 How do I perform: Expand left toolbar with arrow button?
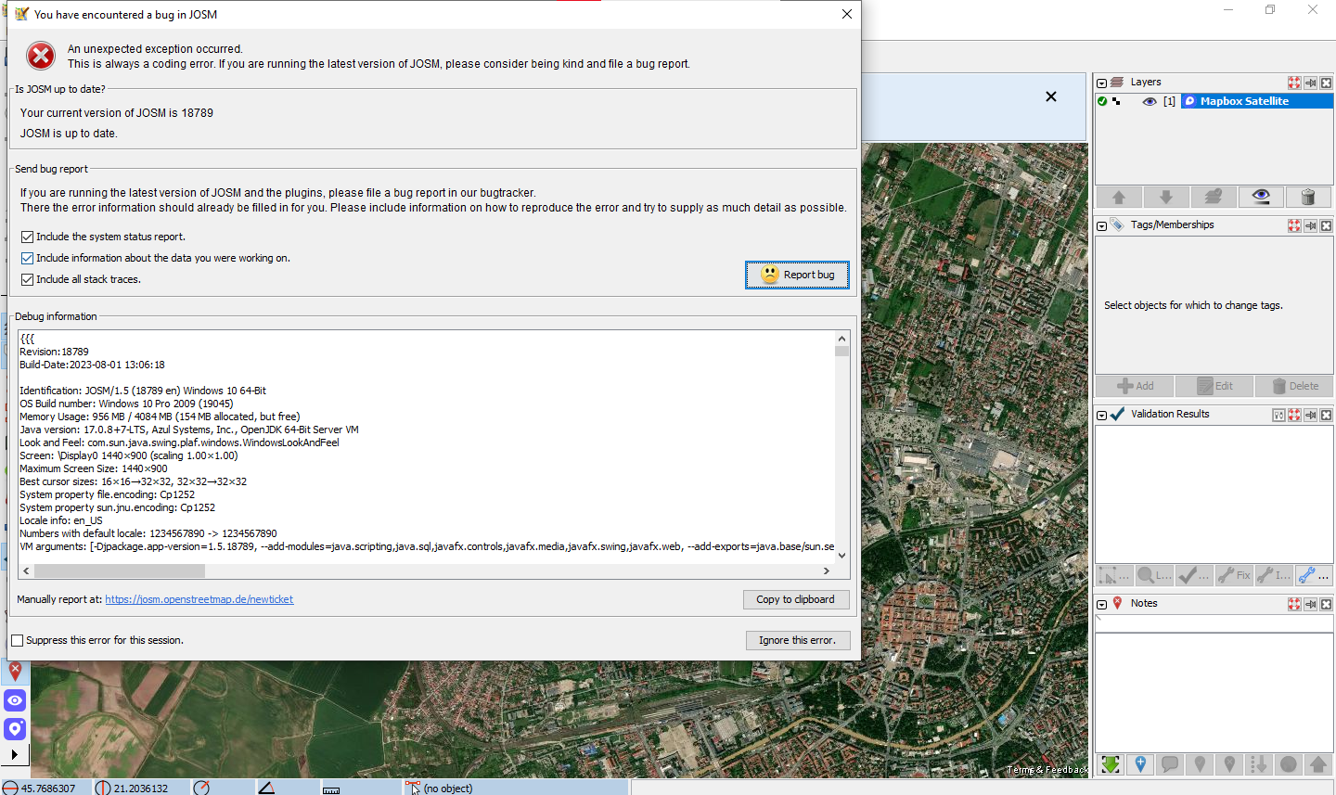15,755
